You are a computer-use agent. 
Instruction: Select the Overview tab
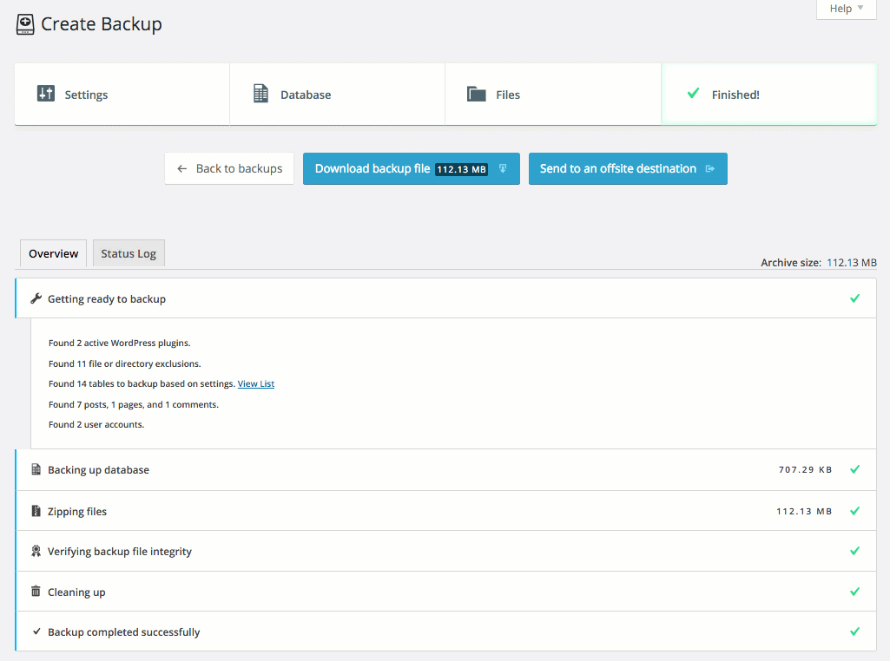point(53,253)
